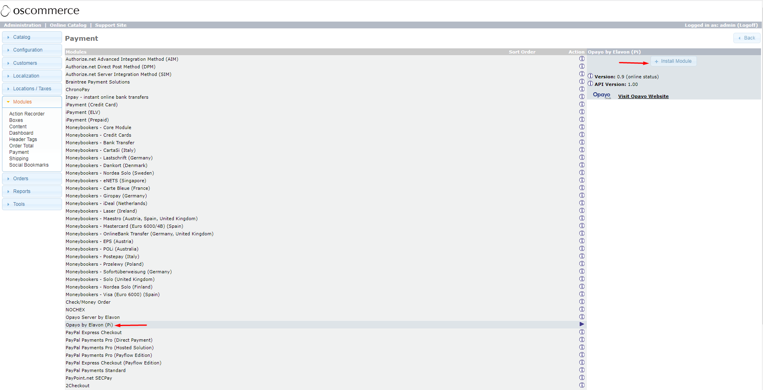763x390 pixels.
Task: Open Payment modules page in sidebar
Action: pos(19,152)
